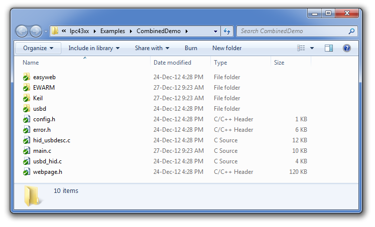Click the Back navigation arrow

coord(22,32)
